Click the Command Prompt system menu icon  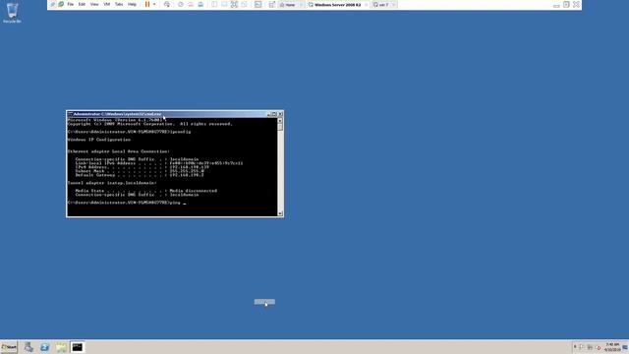pyautogui.click(x=70, y=114)
